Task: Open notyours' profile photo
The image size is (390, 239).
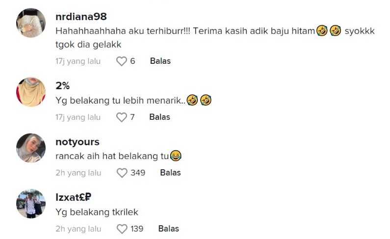Action: pos(31,148)
